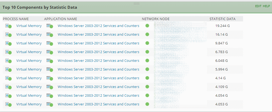This screenshot has width=272, height=112.
Task: Click the green node status dot in 5.994 G row
Action: pyautogui.click(x=147, y=69)
